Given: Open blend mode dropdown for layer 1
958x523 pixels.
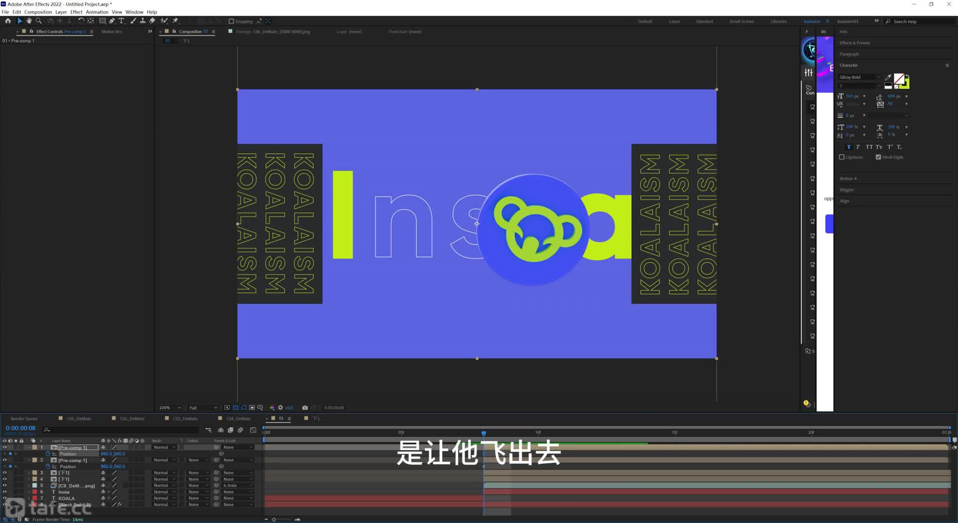Looking at the screenshot, I should point(164,447).
